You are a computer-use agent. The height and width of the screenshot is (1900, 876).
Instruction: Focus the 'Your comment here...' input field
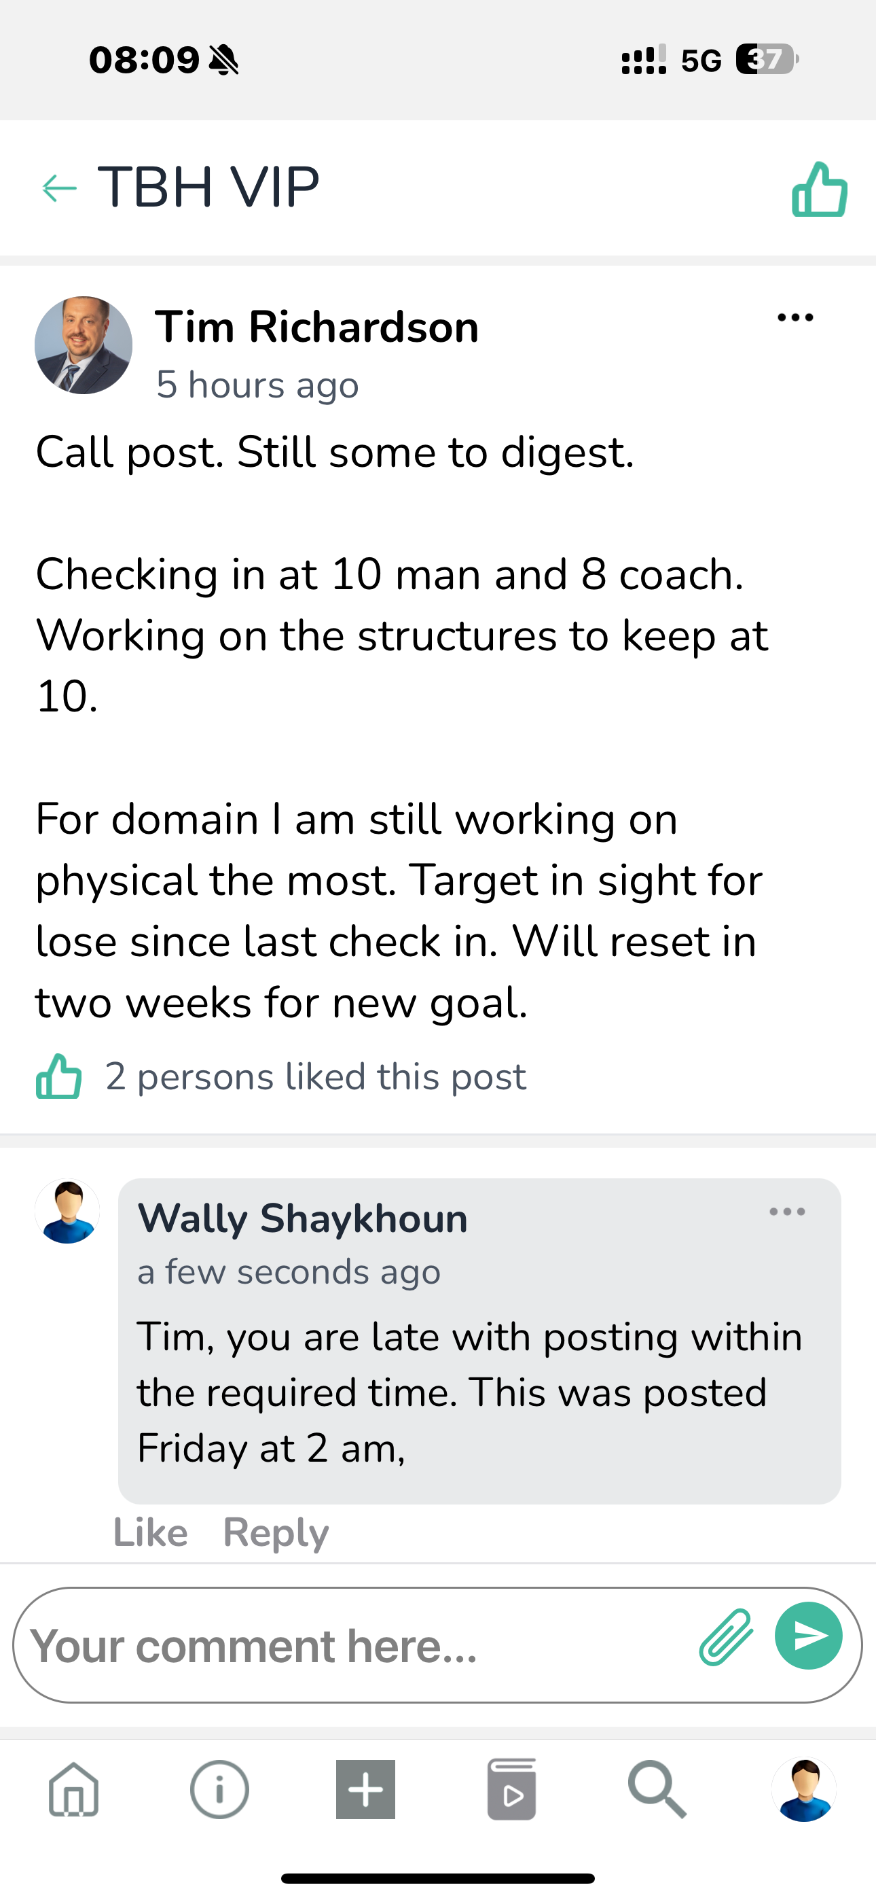354,1644
